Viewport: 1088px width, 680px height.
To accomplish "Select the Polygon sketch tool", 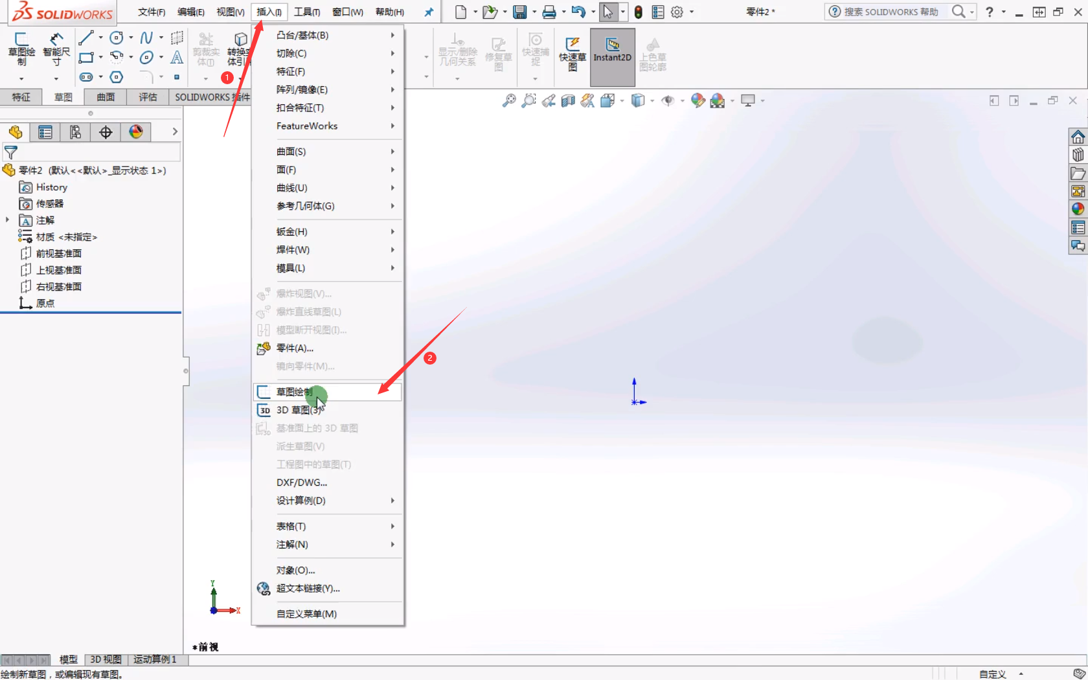I will (117, 77).
